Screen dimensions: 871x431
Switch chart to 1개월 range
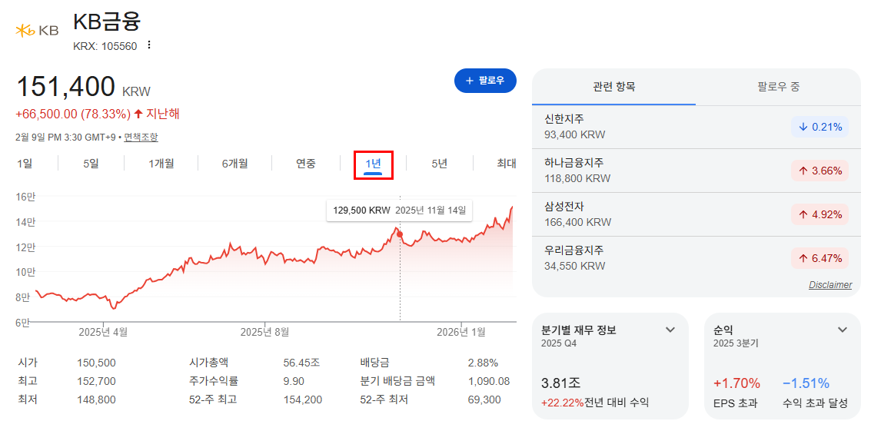(161, 164)
